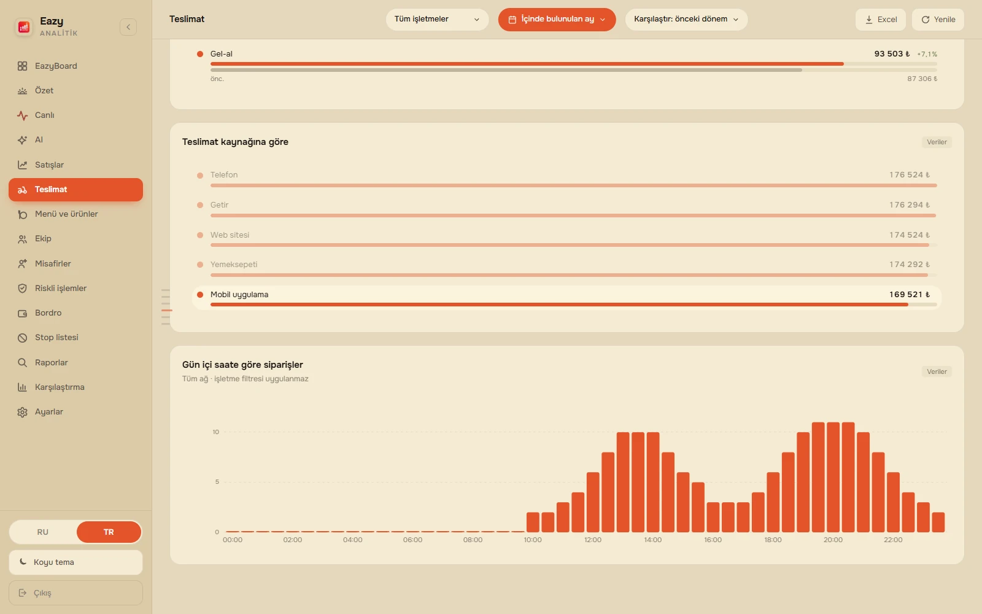
Task: Click the Eazy logo icon
Action: [x=24, y=27]
